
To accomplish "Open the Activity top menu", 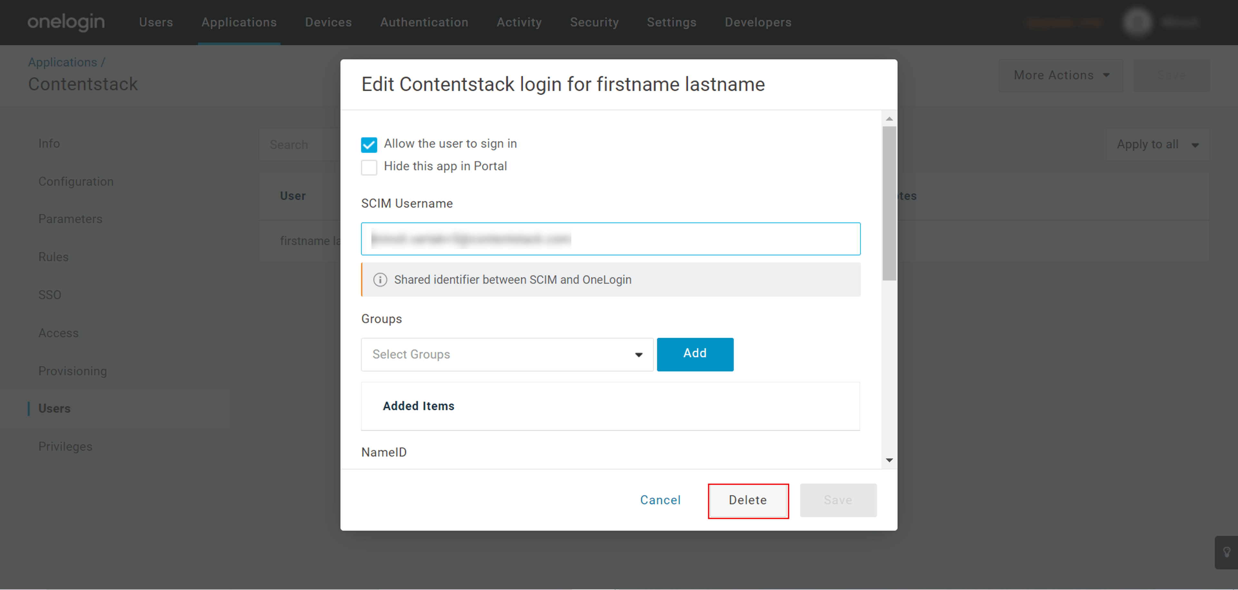I will [519, 22].
